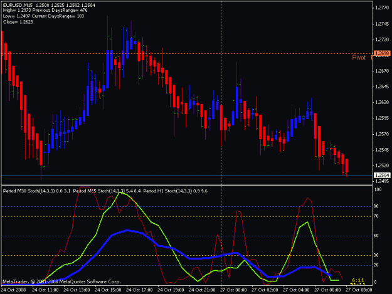Click 1.2770 on the price axis

click(x=382, y=8)
